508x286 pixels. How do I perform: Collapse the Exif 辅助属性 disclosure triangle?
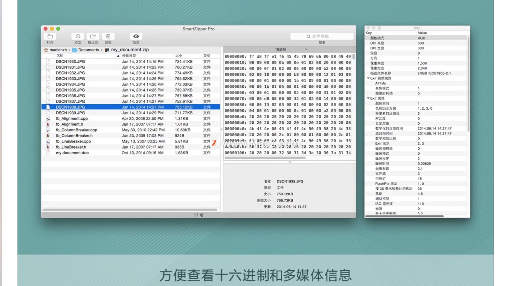368,78
